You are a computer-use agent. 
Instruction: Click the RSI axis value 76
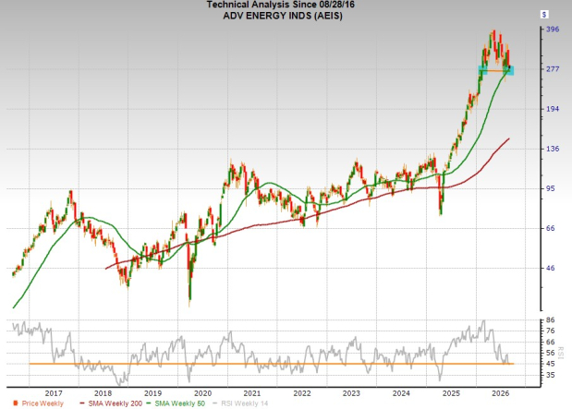click(x=551, y=331)
